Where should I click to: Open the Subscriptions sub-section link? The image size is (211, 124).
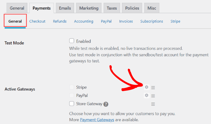152,21
